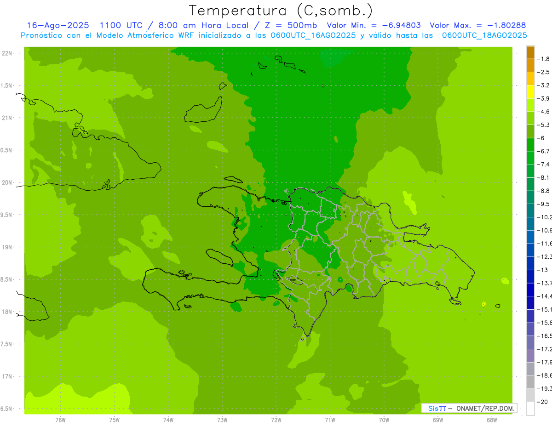Click the '-6.7' legend value
552x426 pixels.
(543, 151)
